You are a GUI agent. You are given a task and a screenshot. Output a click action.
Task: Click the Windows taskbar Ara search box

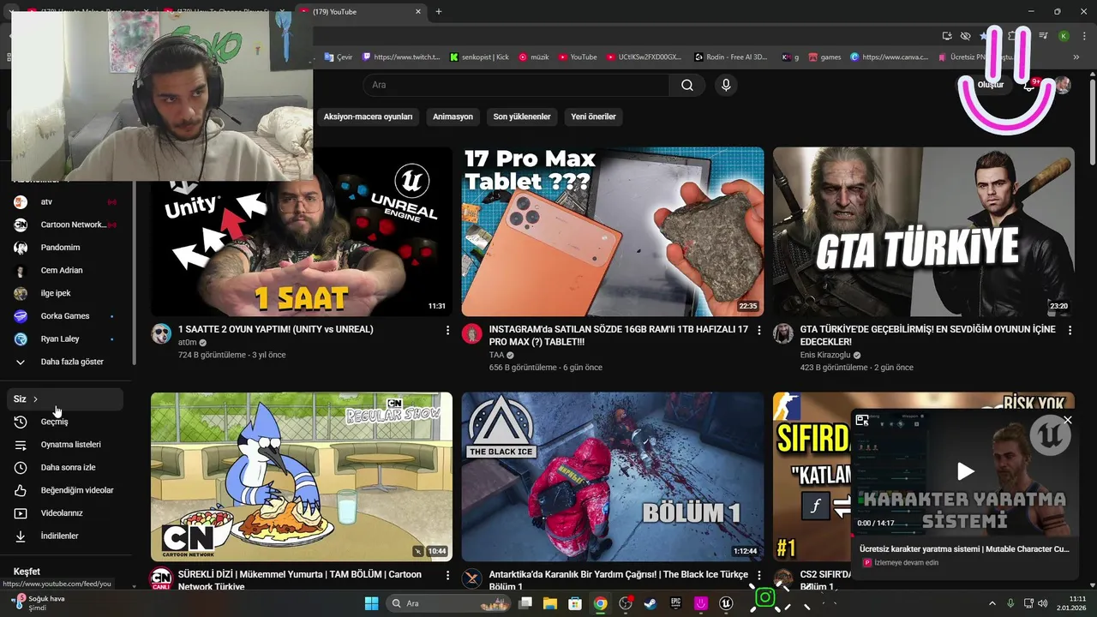coord(449,603)
